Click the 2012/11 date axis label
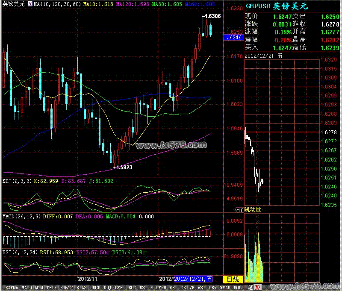This screenshot has height=291, width=342. 88,279
